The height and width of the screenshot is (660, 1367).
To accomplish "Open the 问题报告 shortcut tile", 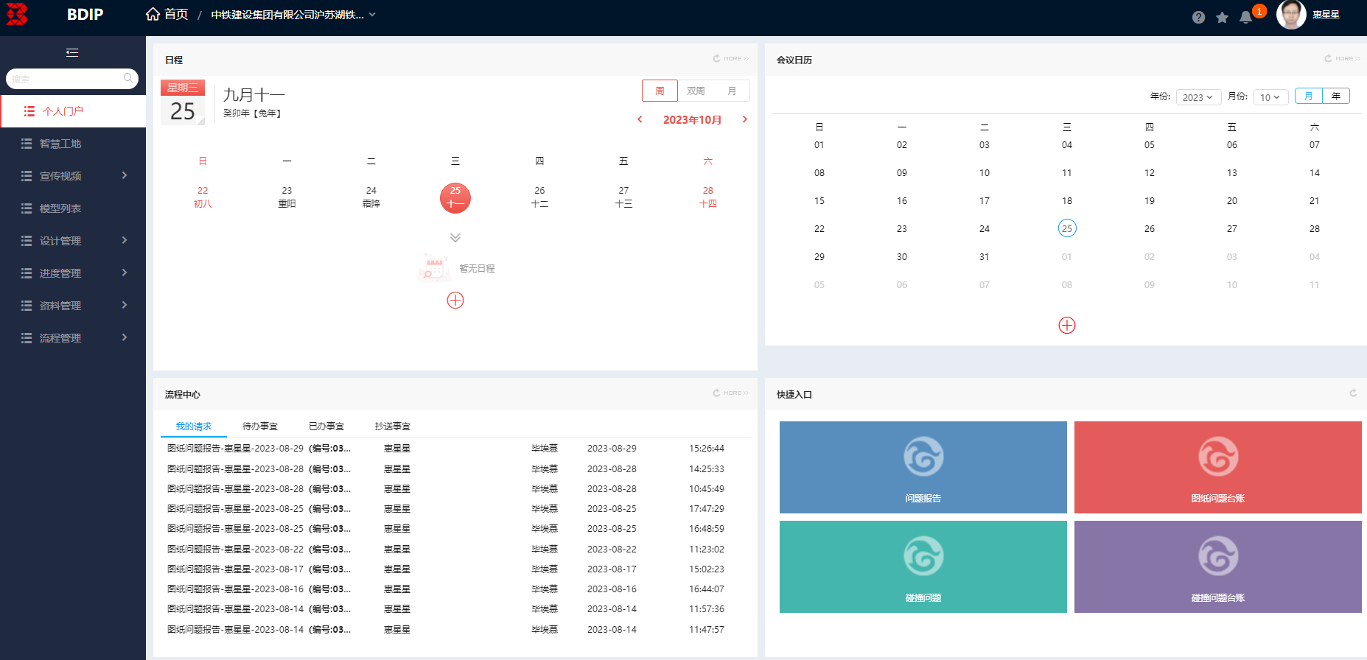I will point(923,467).
